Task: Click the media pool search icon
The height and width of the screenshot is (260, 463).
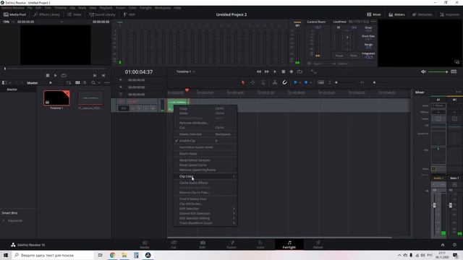Action: (93, 83)
